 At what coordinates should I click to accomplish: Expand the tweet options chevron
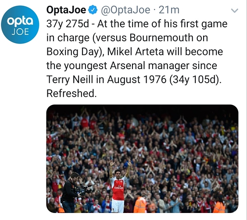pyautogui.click(x=234, y=11)
